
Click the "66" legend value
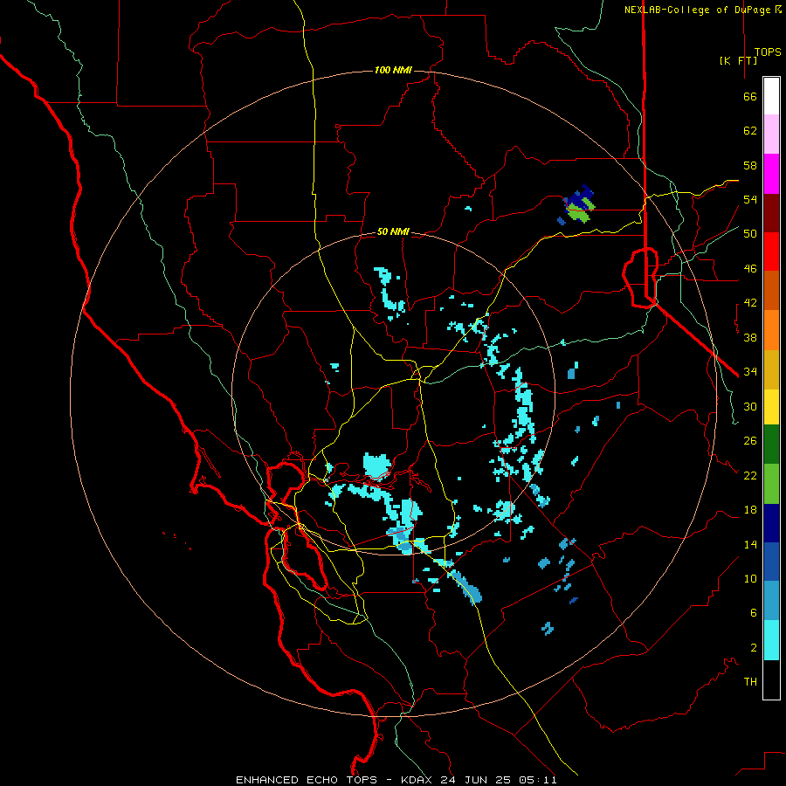pyautogui.click(x=750, y=97)
